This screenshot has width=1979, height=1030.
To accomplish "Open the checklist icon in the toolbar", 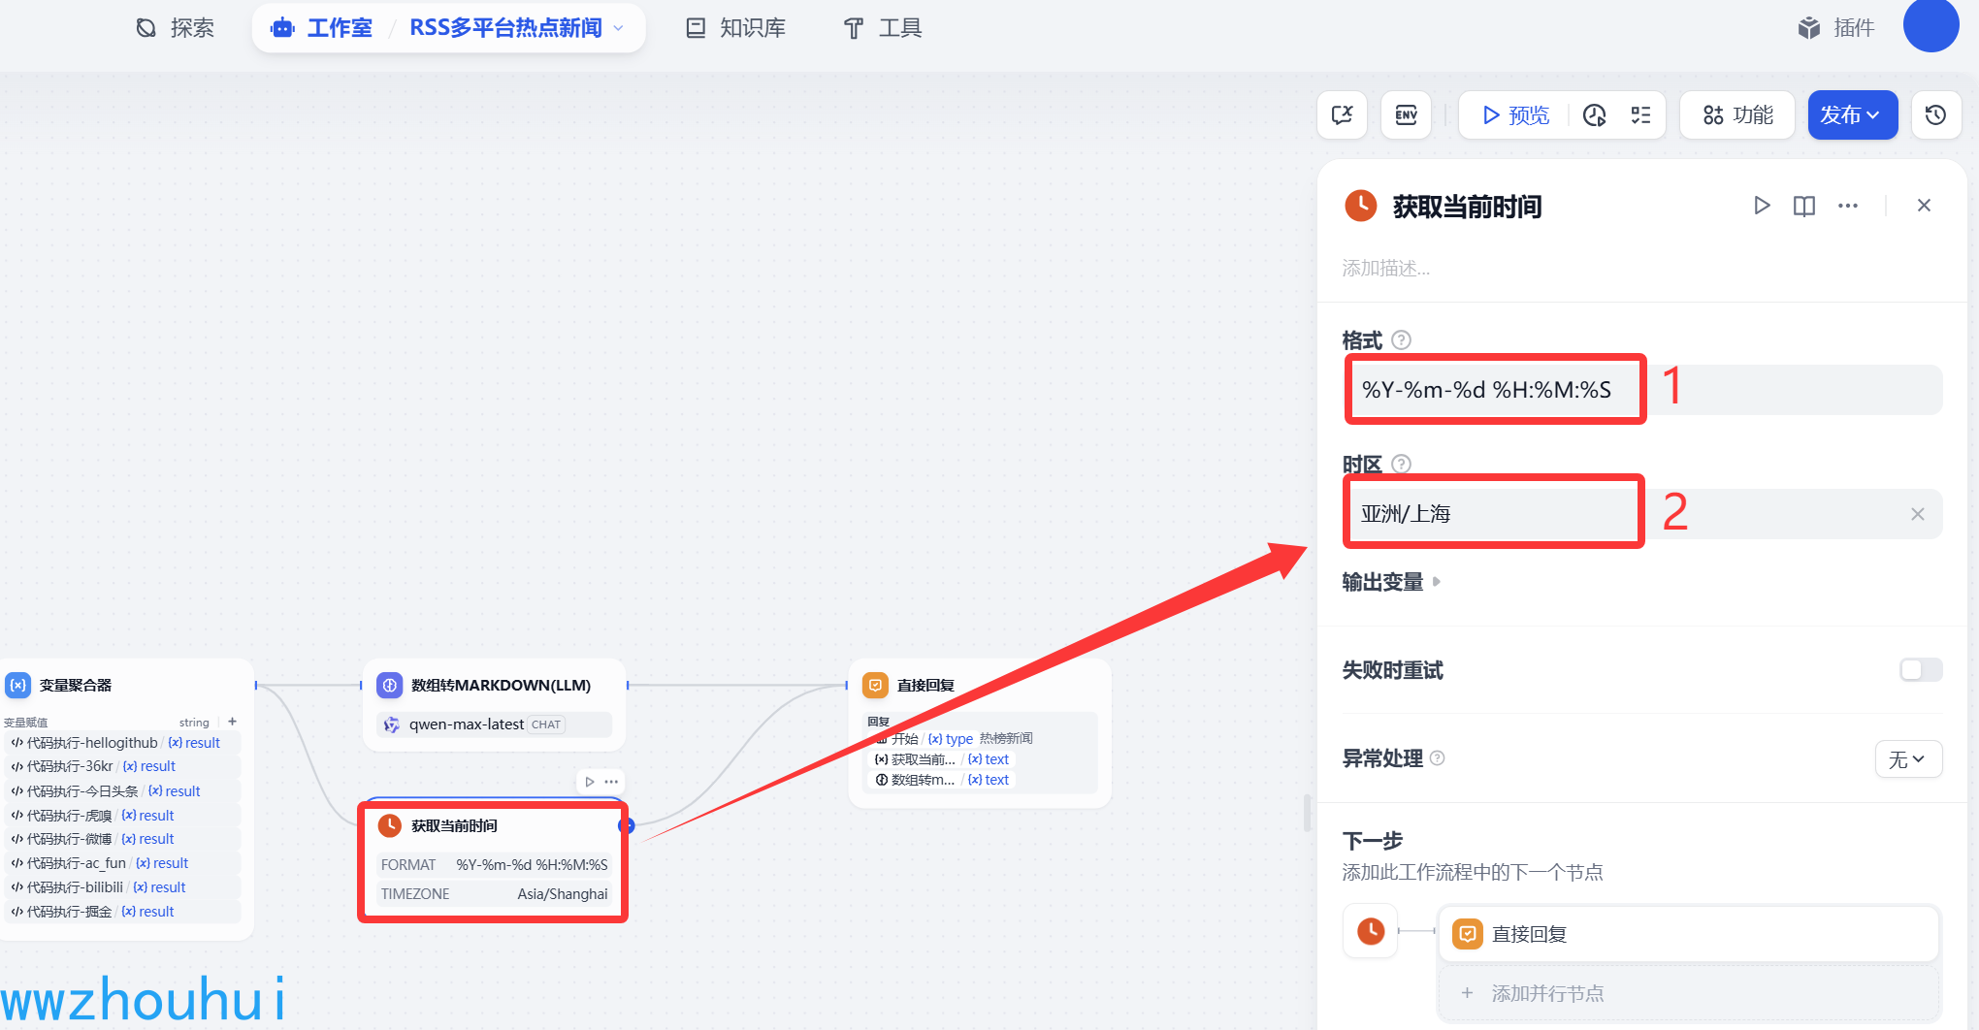I will (1641, 115).
